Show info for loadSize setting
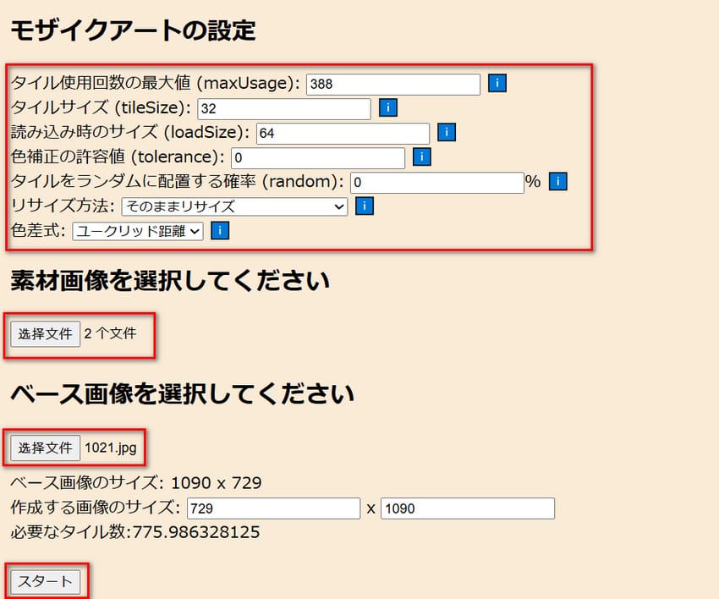Image resolution: width=719 pixels, height=599 pixels. click(x=447, y=132)
